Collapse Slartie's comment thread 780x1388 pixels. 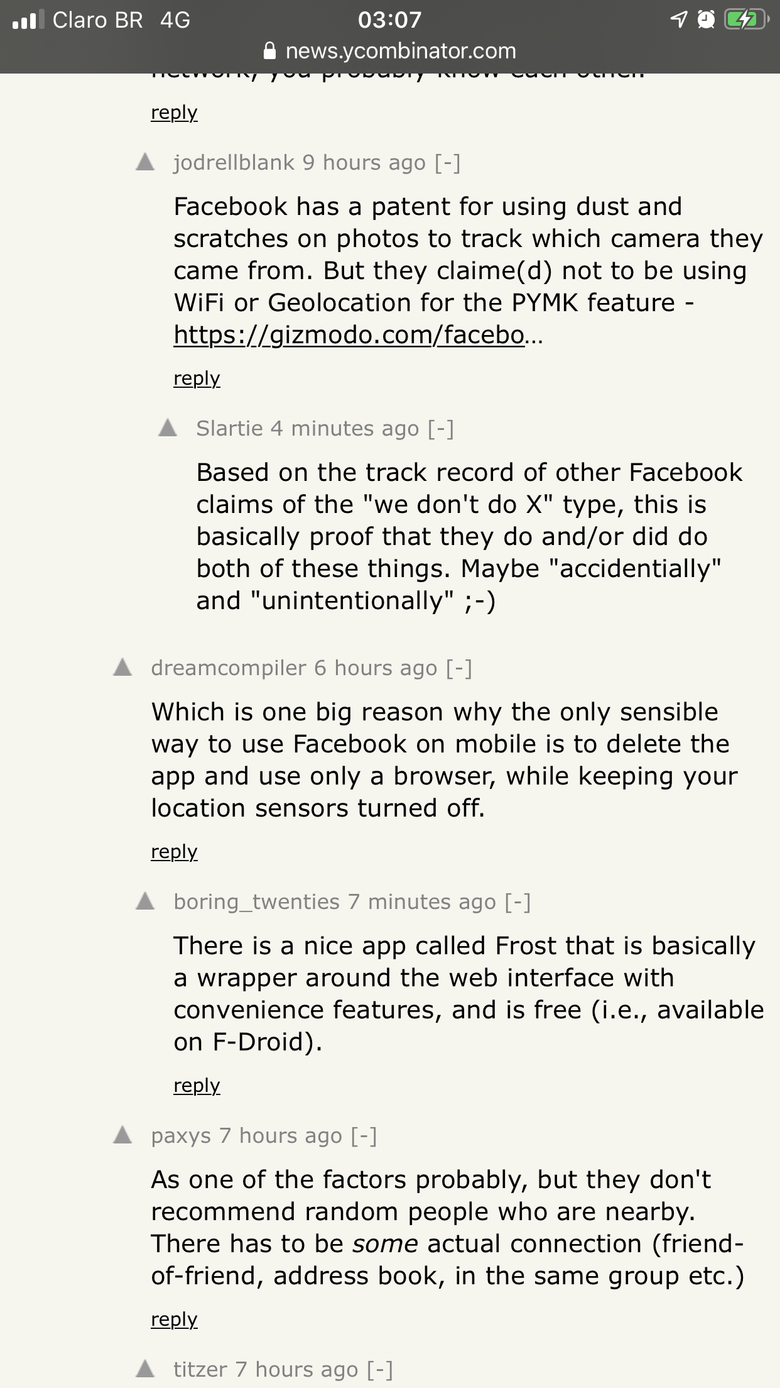click(x=441, y=429)
